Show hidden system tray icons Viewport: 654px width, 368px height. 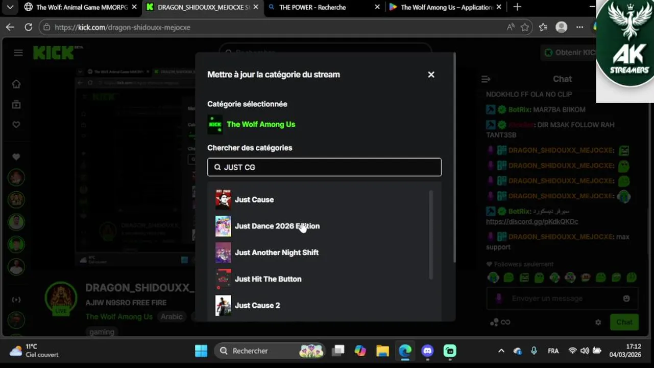(501, 351)
